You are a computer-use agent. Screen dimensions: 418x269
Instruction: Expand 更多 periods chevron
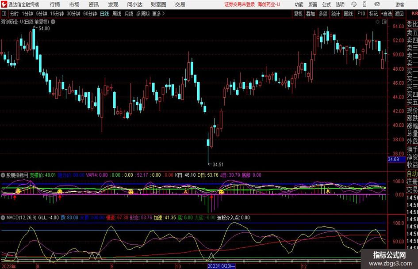(163, 14)
